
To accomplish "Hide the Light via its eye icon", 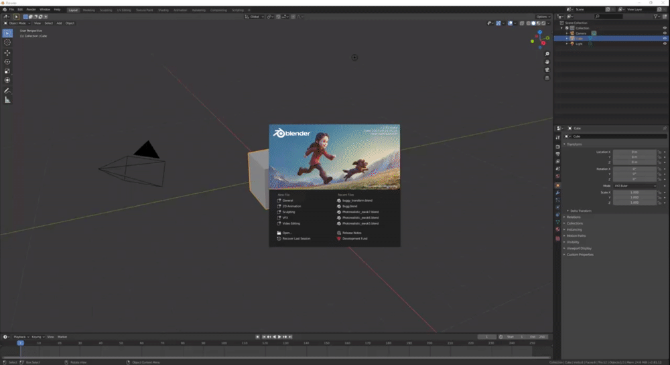I will [665, 43].
